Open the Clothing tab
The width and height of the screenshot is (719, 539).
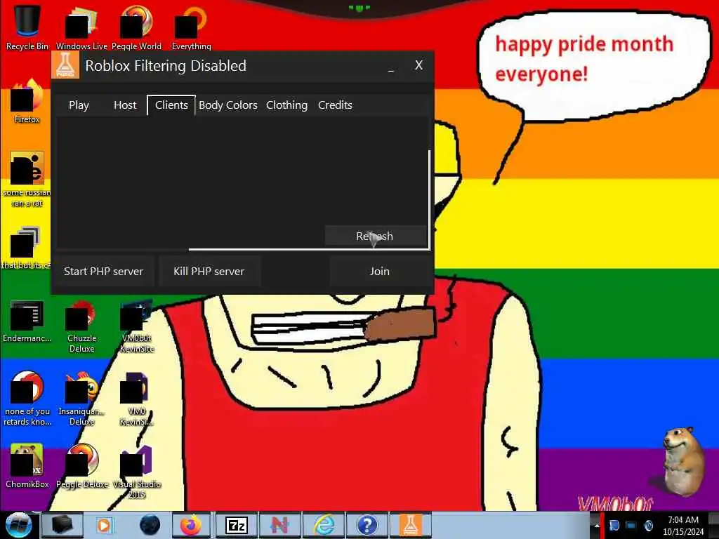click(x=286, y=105)
